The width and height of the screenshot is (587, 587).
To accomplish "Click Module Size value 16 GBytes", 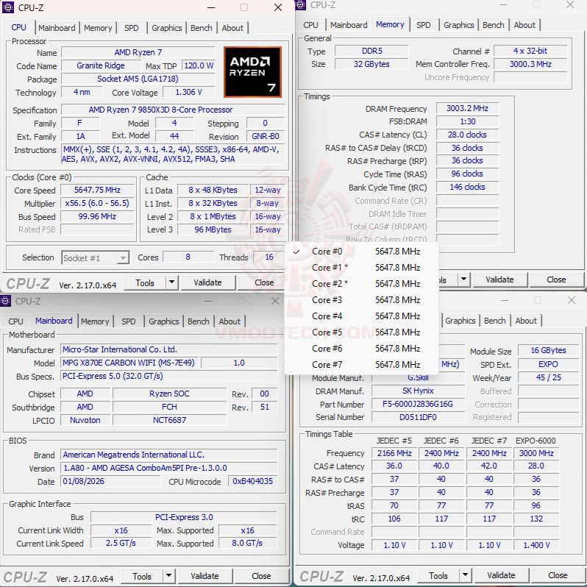I will pos(549,350).
